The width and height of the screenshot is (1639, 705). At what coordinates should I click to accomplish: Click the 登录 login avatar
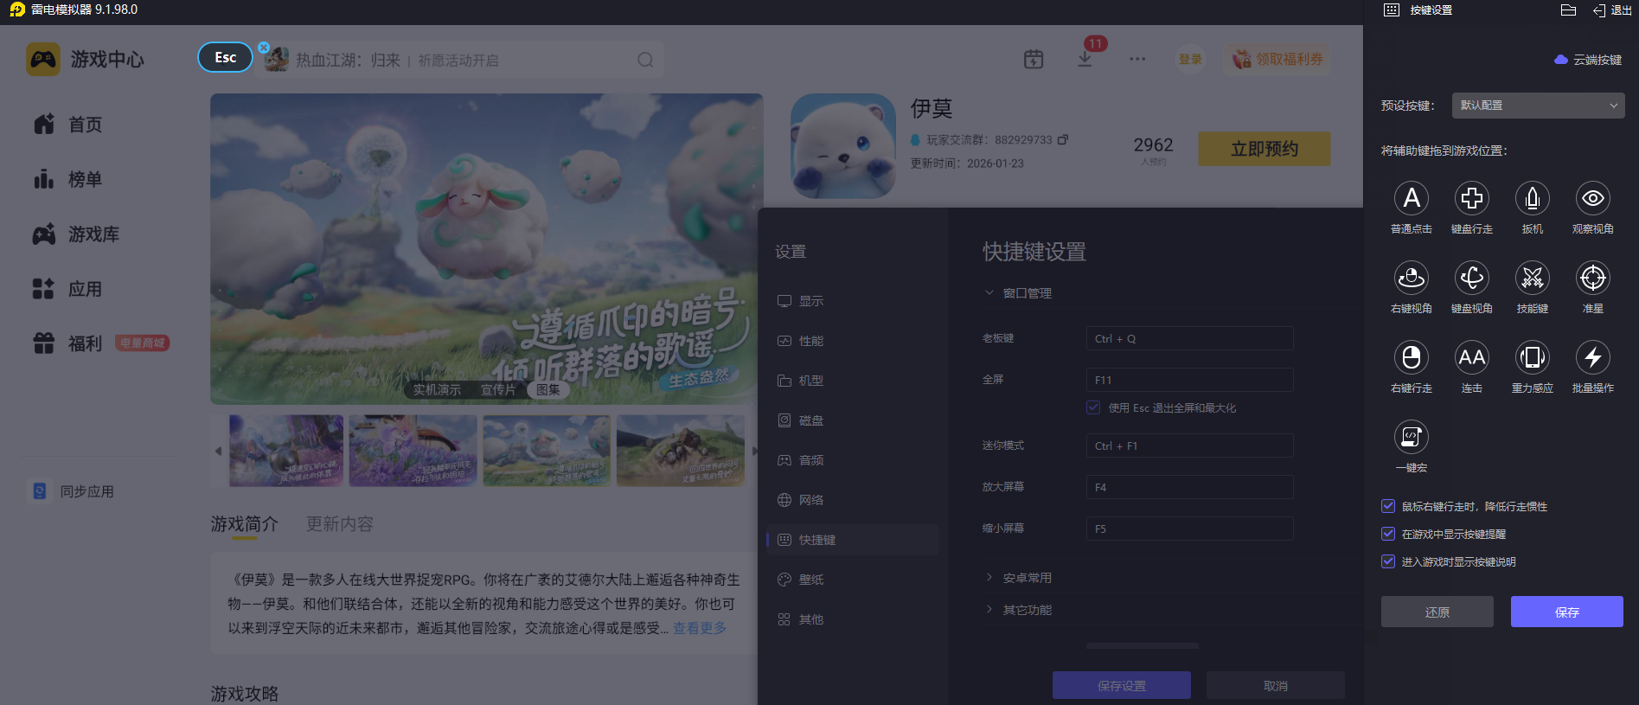pyautogui.click(x=1191, y=59)
